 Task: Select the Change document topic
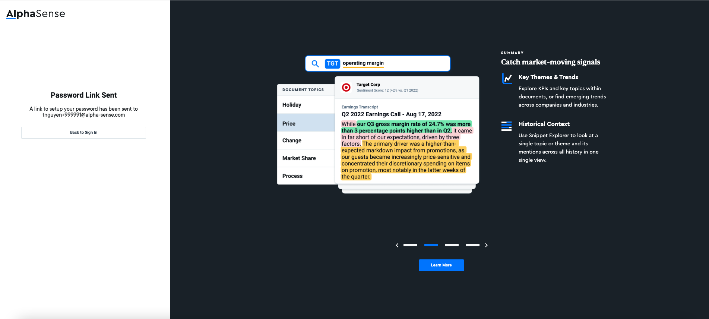[306, 140]
